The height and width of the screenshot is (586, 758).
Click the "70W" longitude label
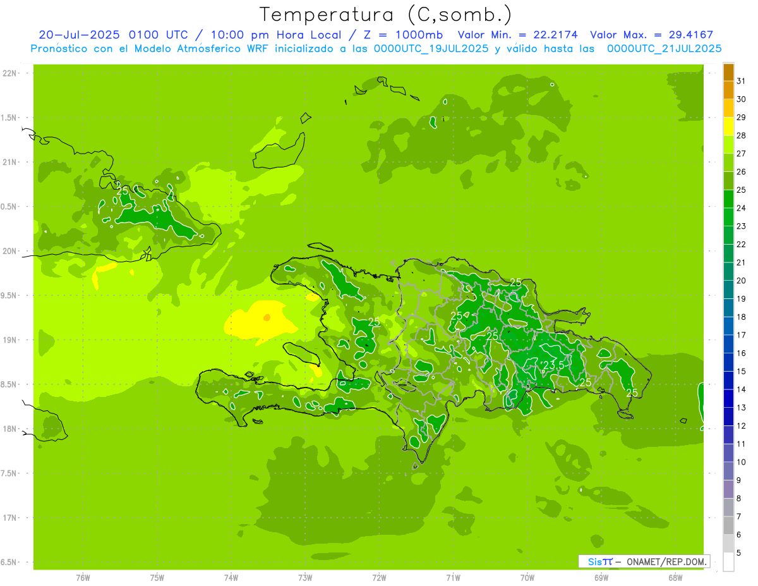pos(527,577)
